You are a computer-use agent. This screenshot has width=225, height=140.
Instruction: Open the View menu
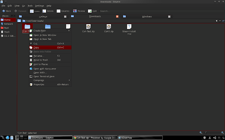[17, 6]
